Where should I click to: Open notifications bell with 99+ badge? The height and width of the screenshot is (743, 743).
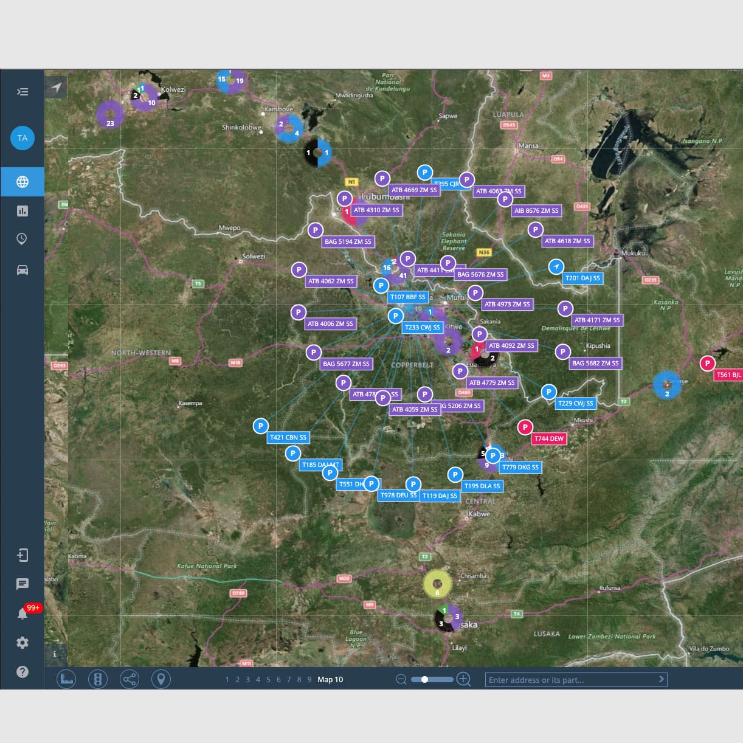[22, 613]
